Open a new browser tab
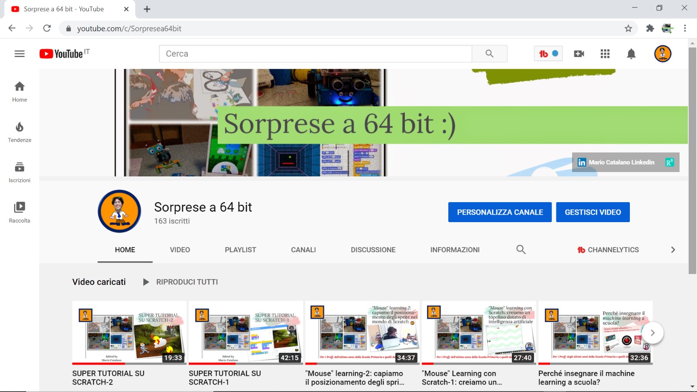 pos(147,9)
